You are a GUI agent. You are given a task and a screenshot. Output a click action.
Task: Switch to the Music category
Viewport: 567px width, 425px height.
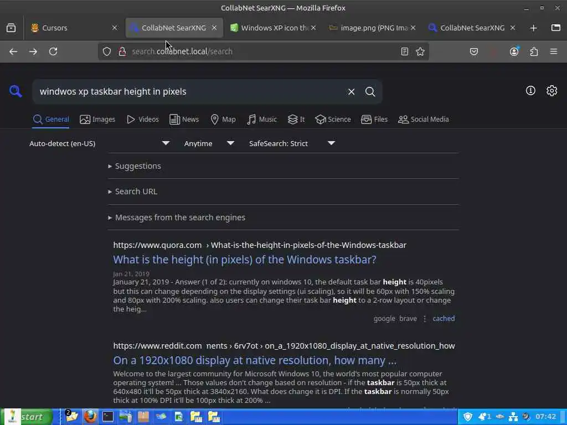click(262, 120)
